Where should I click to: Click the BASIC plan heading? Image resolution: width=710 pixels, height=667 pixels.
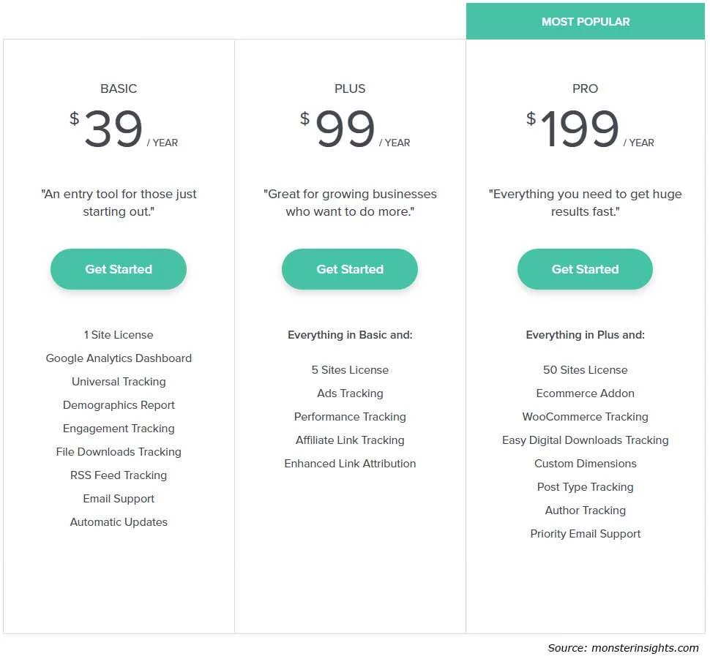click(x=119, y=88)
